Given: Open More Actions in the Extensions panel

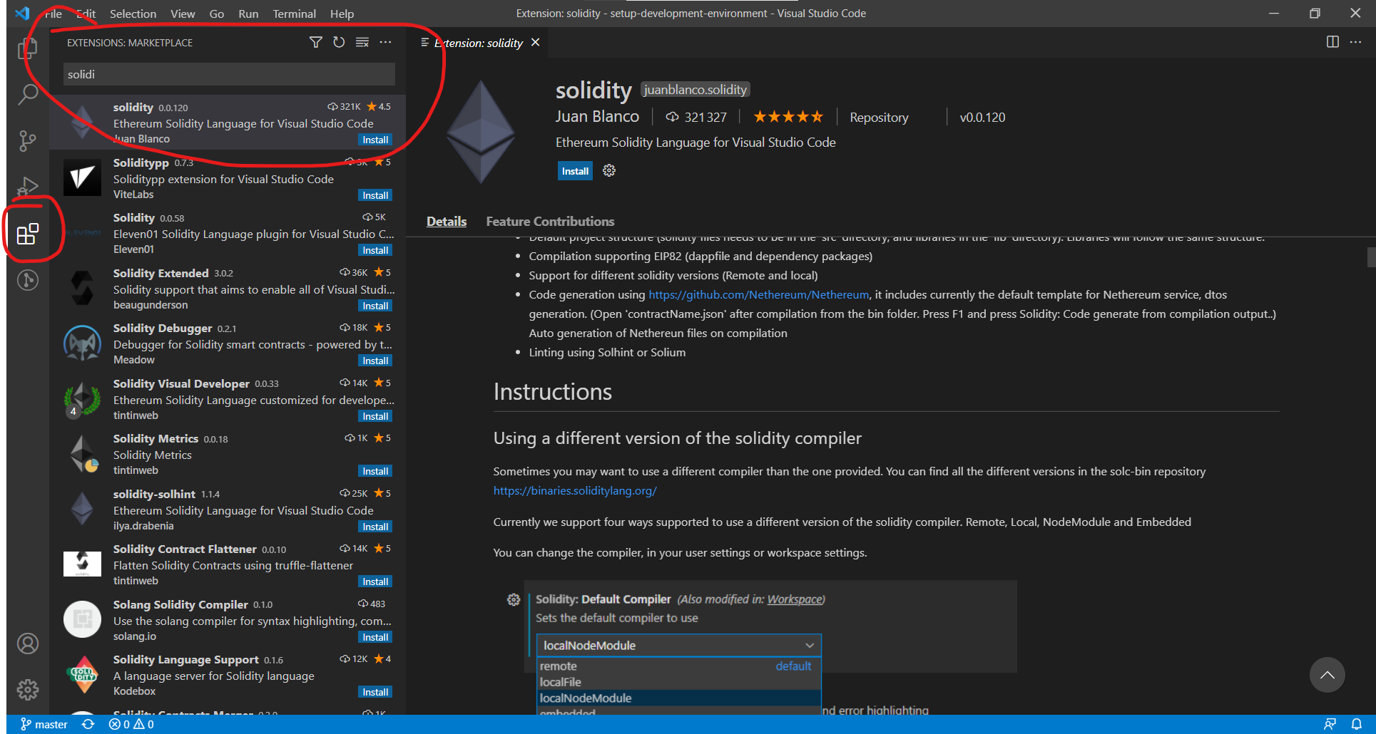Looking at the screenshot, I should [386, 42].
